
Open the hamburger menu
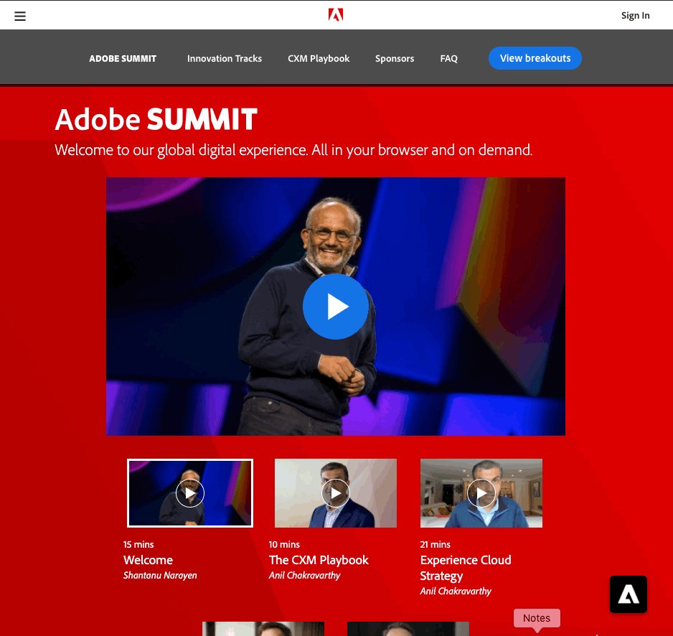coord(20,16)
